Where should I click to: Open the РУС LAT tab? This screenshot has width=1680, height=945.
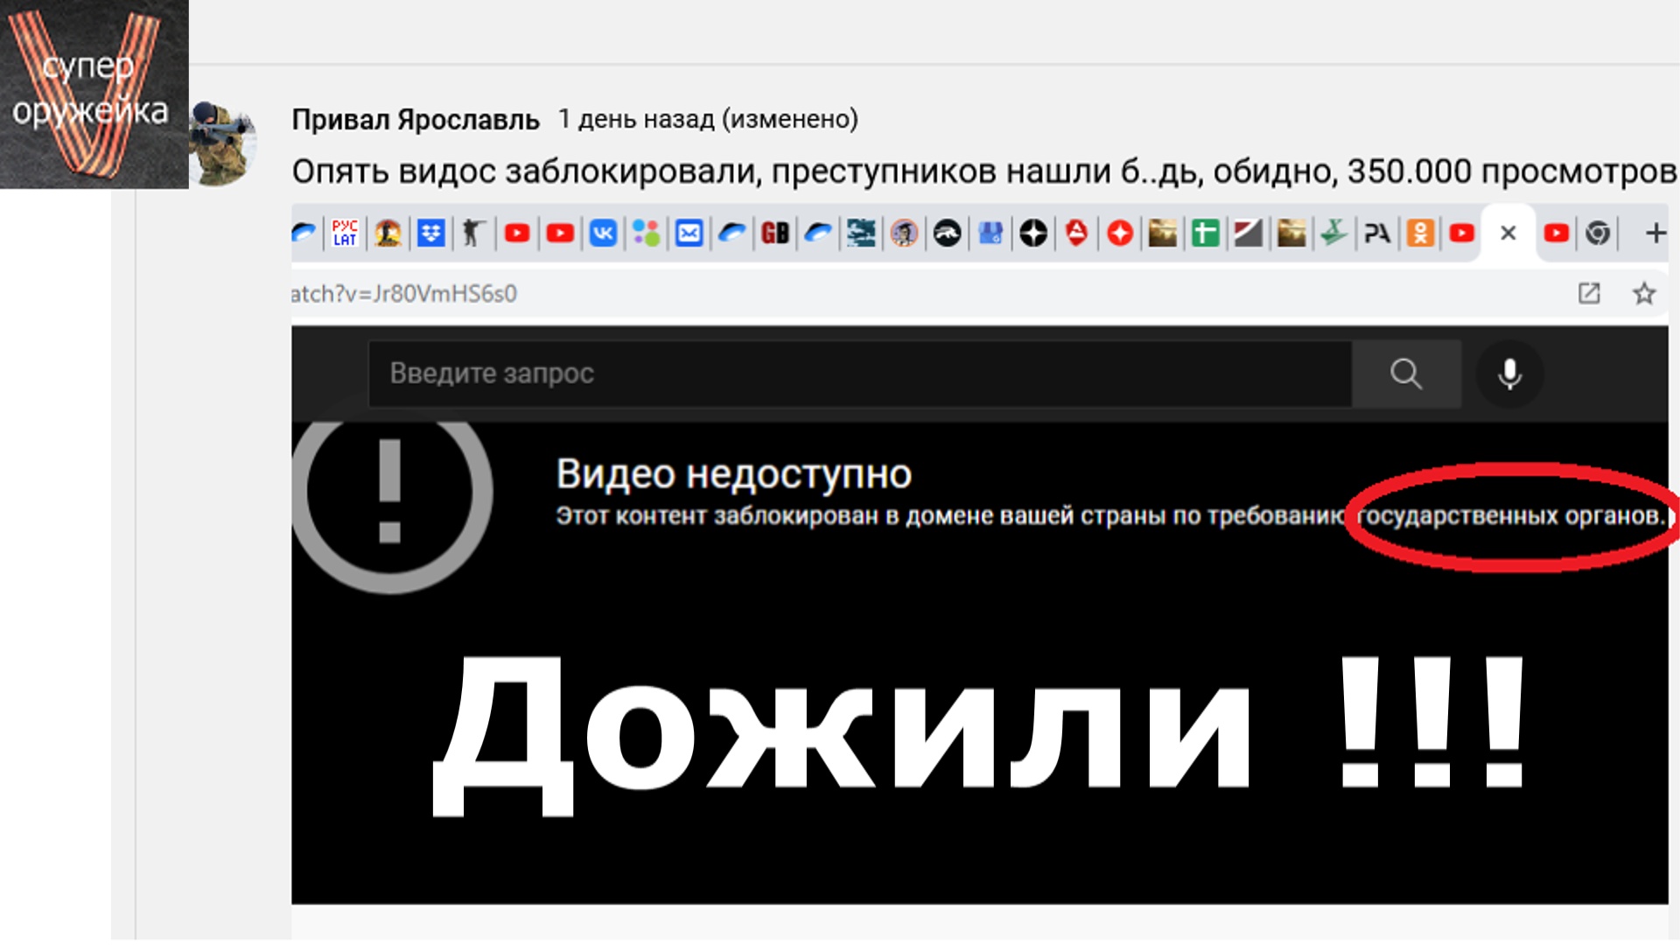coord(345,234)
